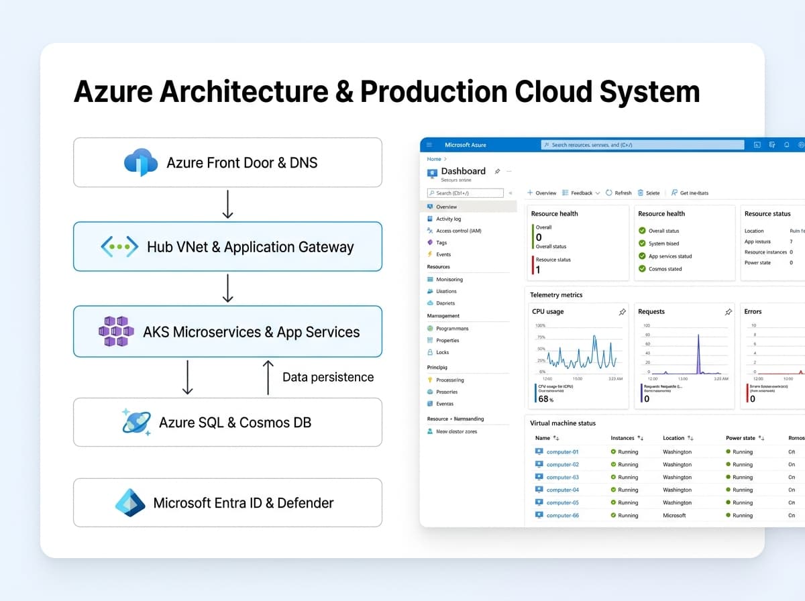
Task: Open the Home breadcrumb link
Action: tap(434, 159)
